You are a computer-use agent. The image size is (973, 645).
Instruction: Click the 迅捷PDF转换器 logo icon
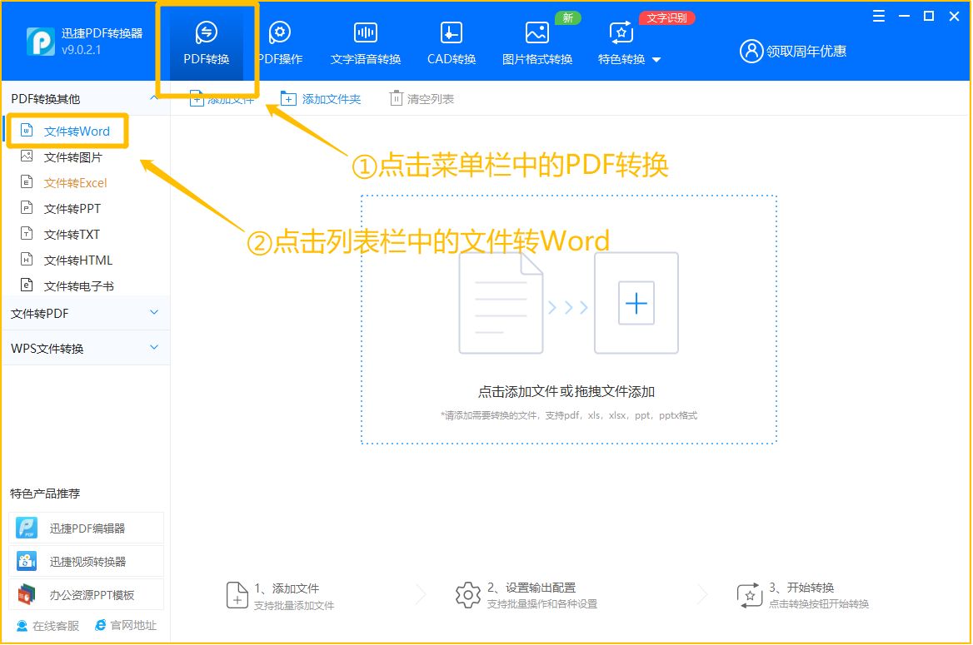pos(40,42)
